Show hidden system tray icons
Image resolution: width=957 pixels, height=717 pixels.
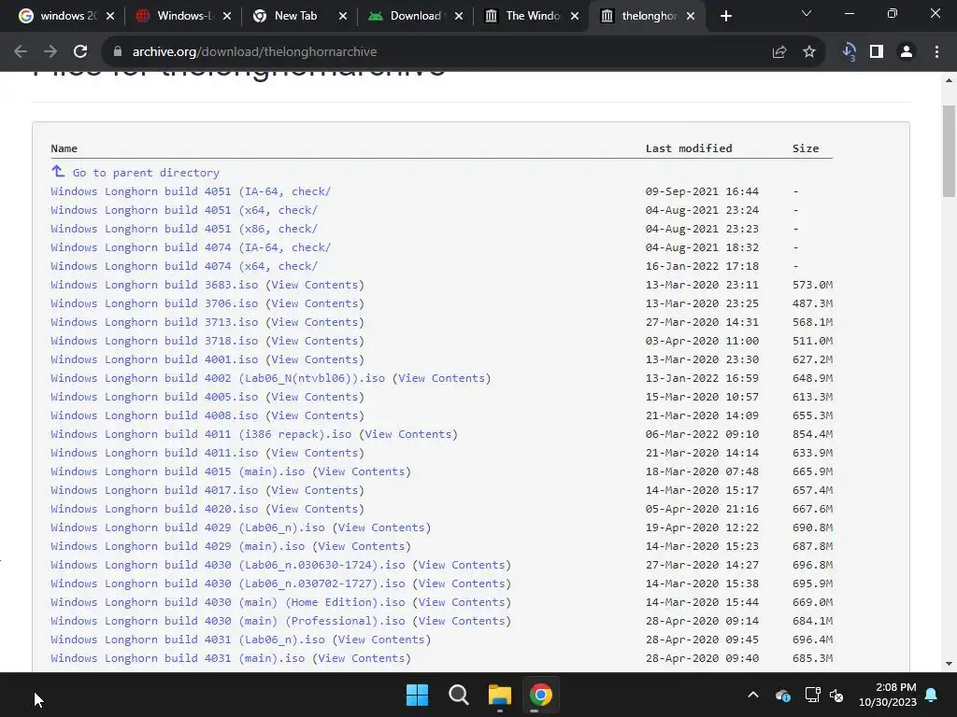[x=753, y=695]
